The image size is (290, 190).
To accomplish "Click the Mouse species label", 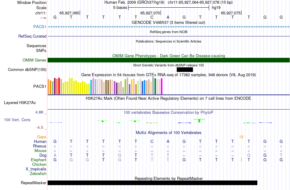I will [x=40, y=151].
